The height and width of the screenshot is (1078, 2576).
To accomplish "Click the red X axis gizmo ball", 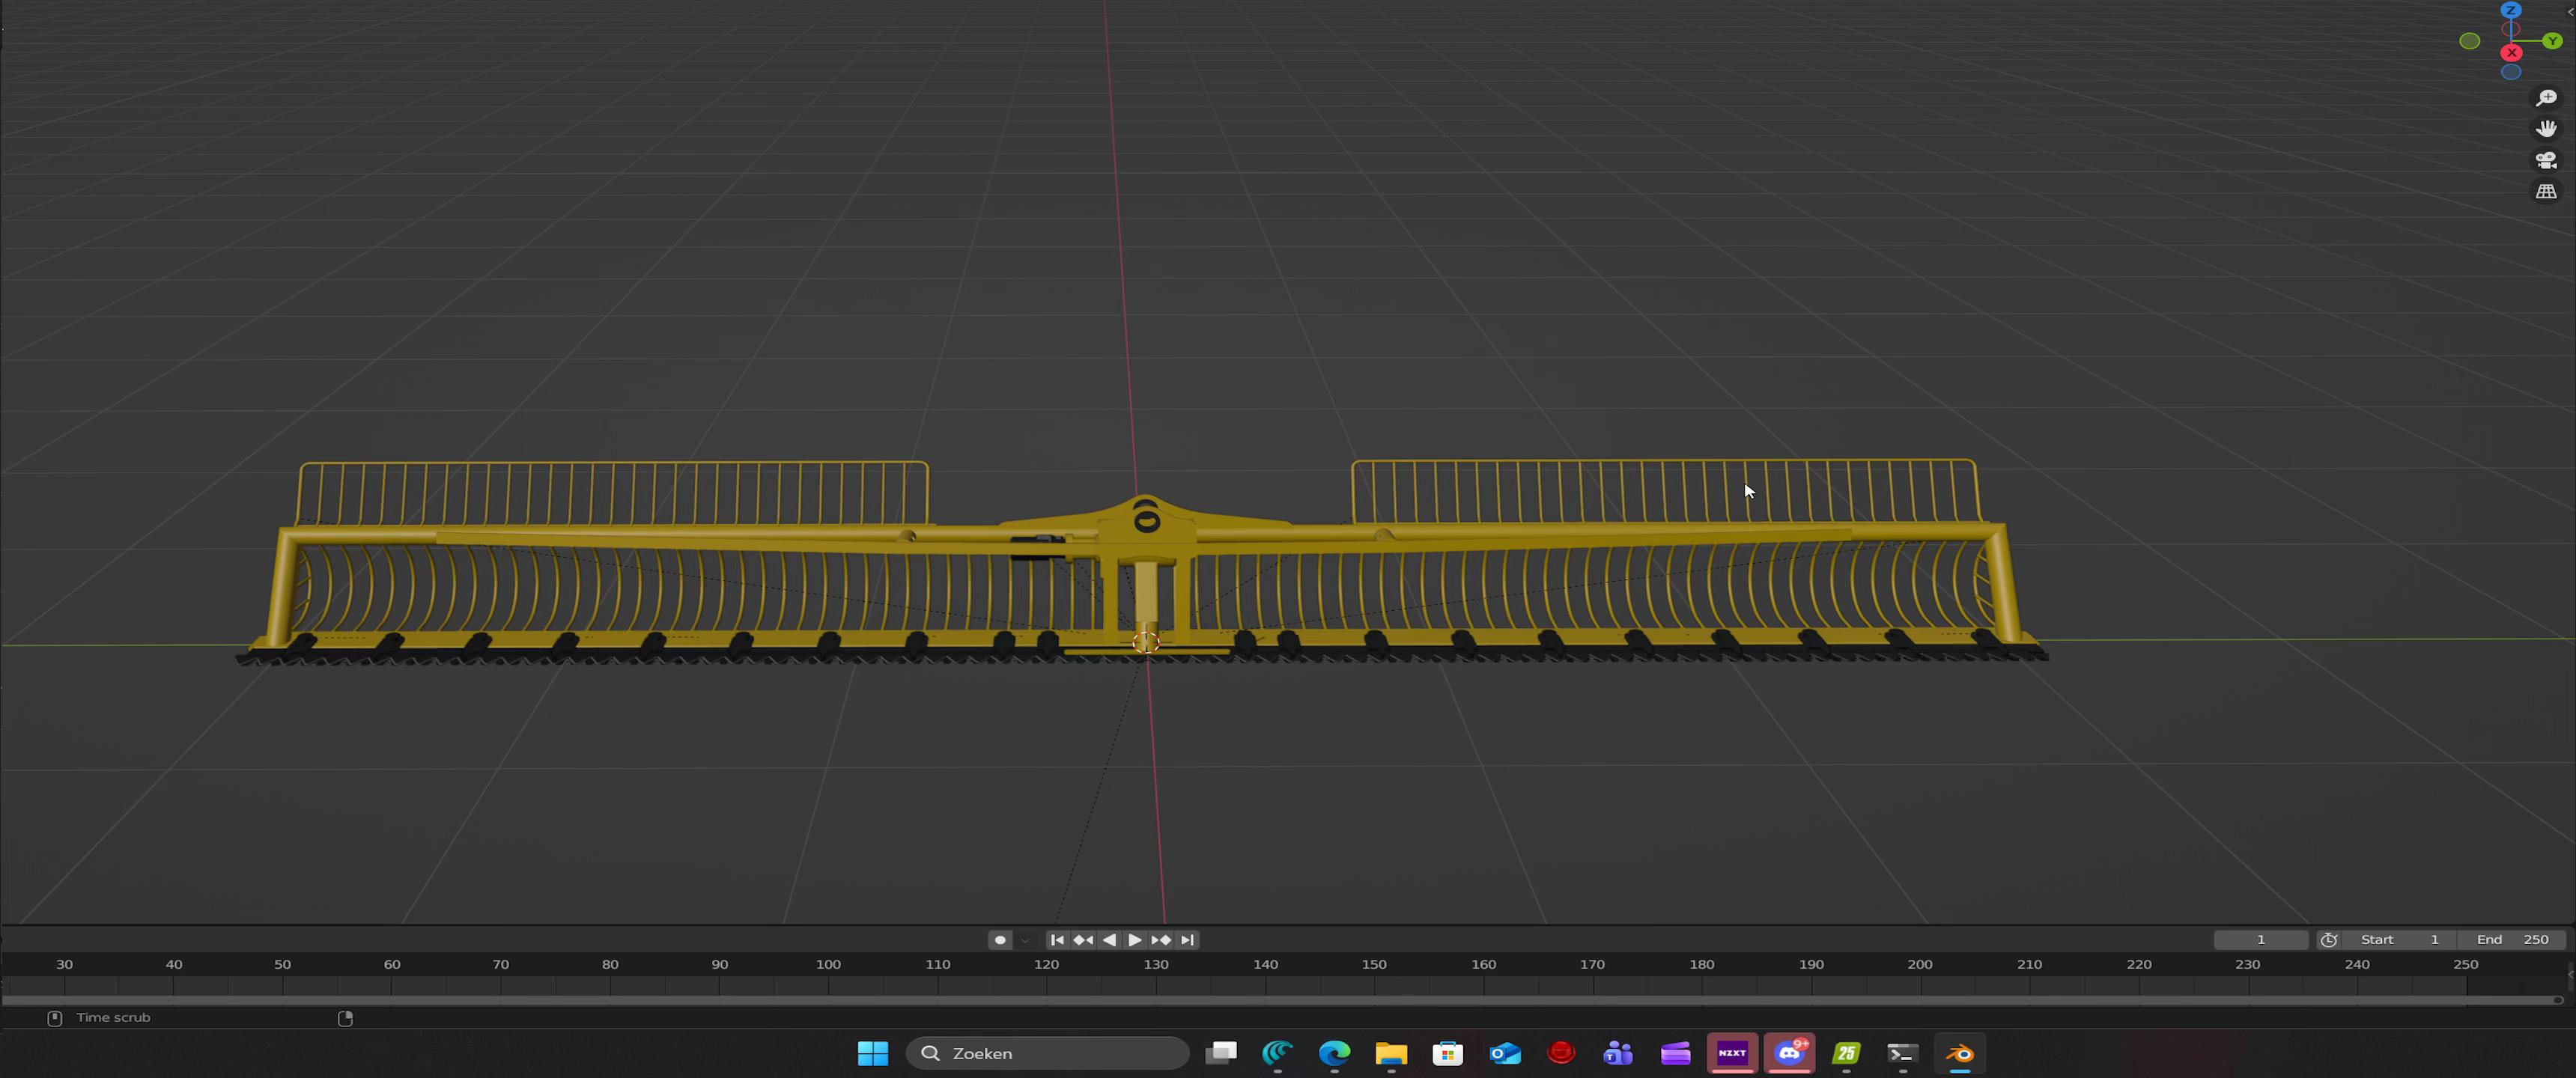I will pyautogui.click(x=2511, y=52).
